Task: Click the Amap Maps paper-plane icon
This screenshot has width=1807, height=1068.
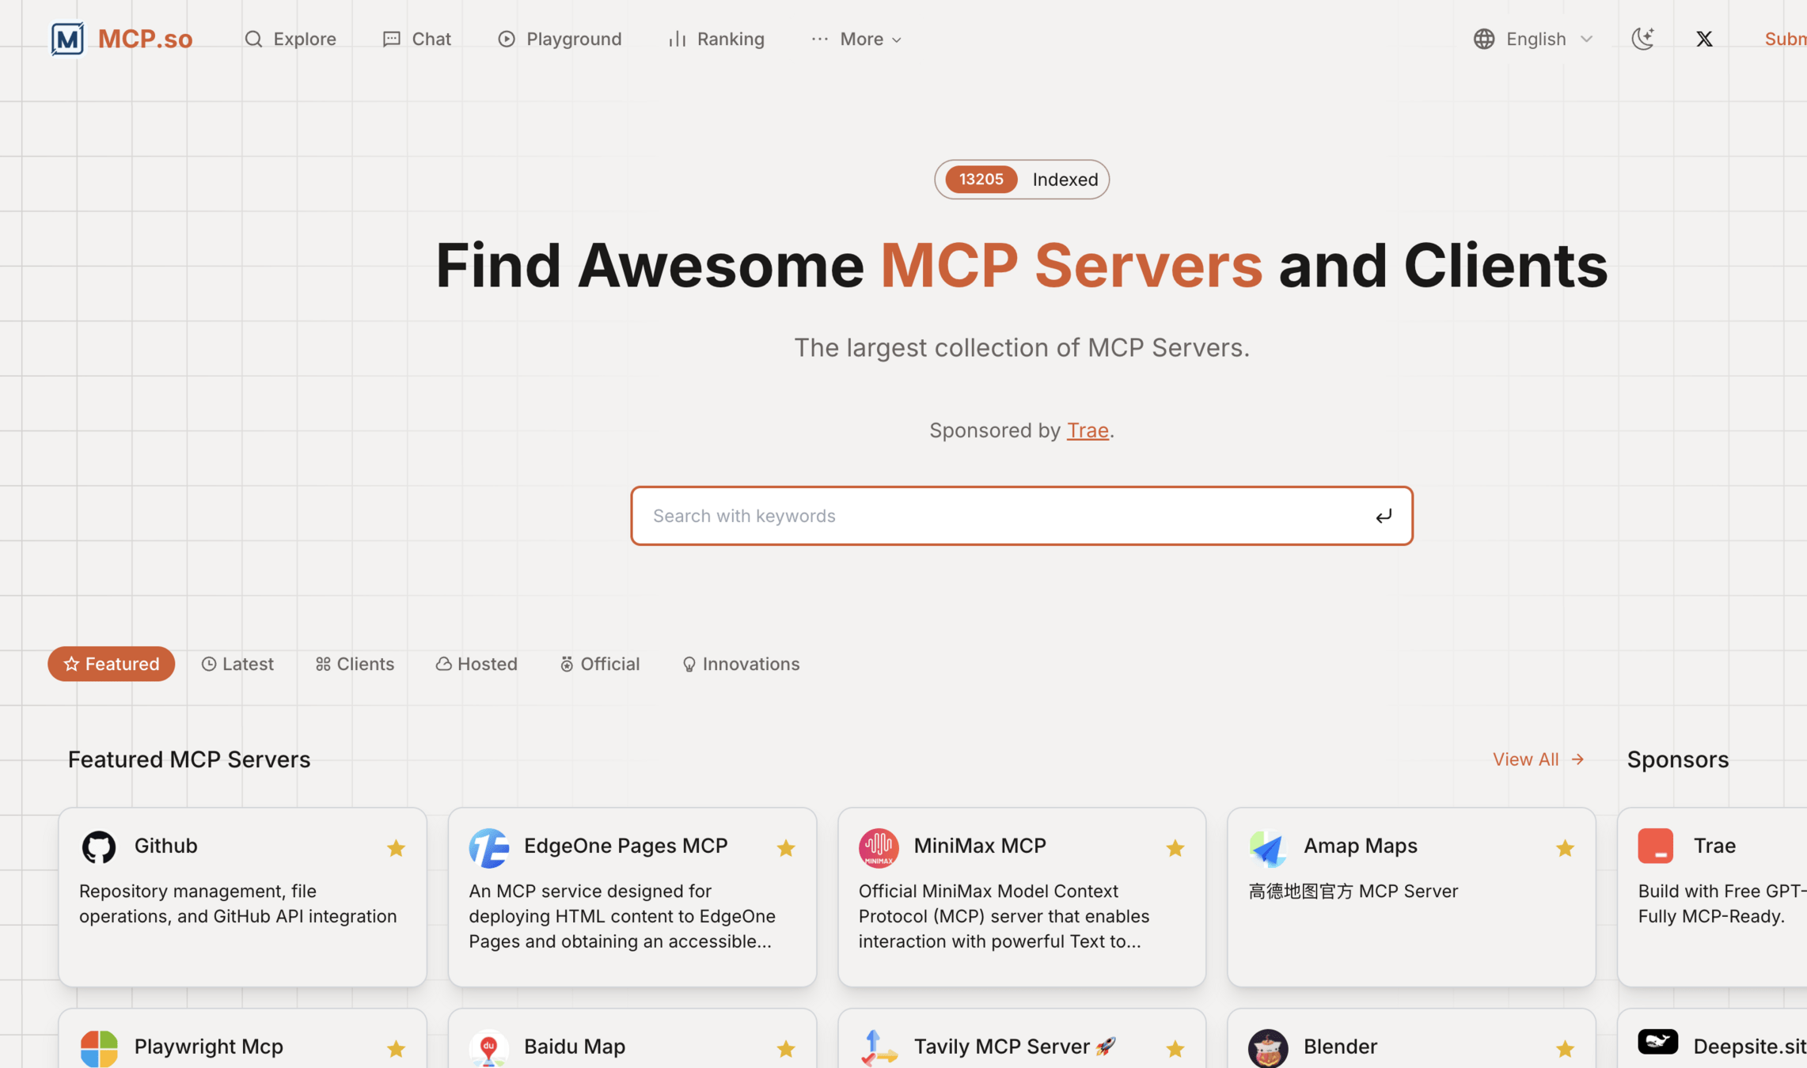Action: click(1268, 847)
